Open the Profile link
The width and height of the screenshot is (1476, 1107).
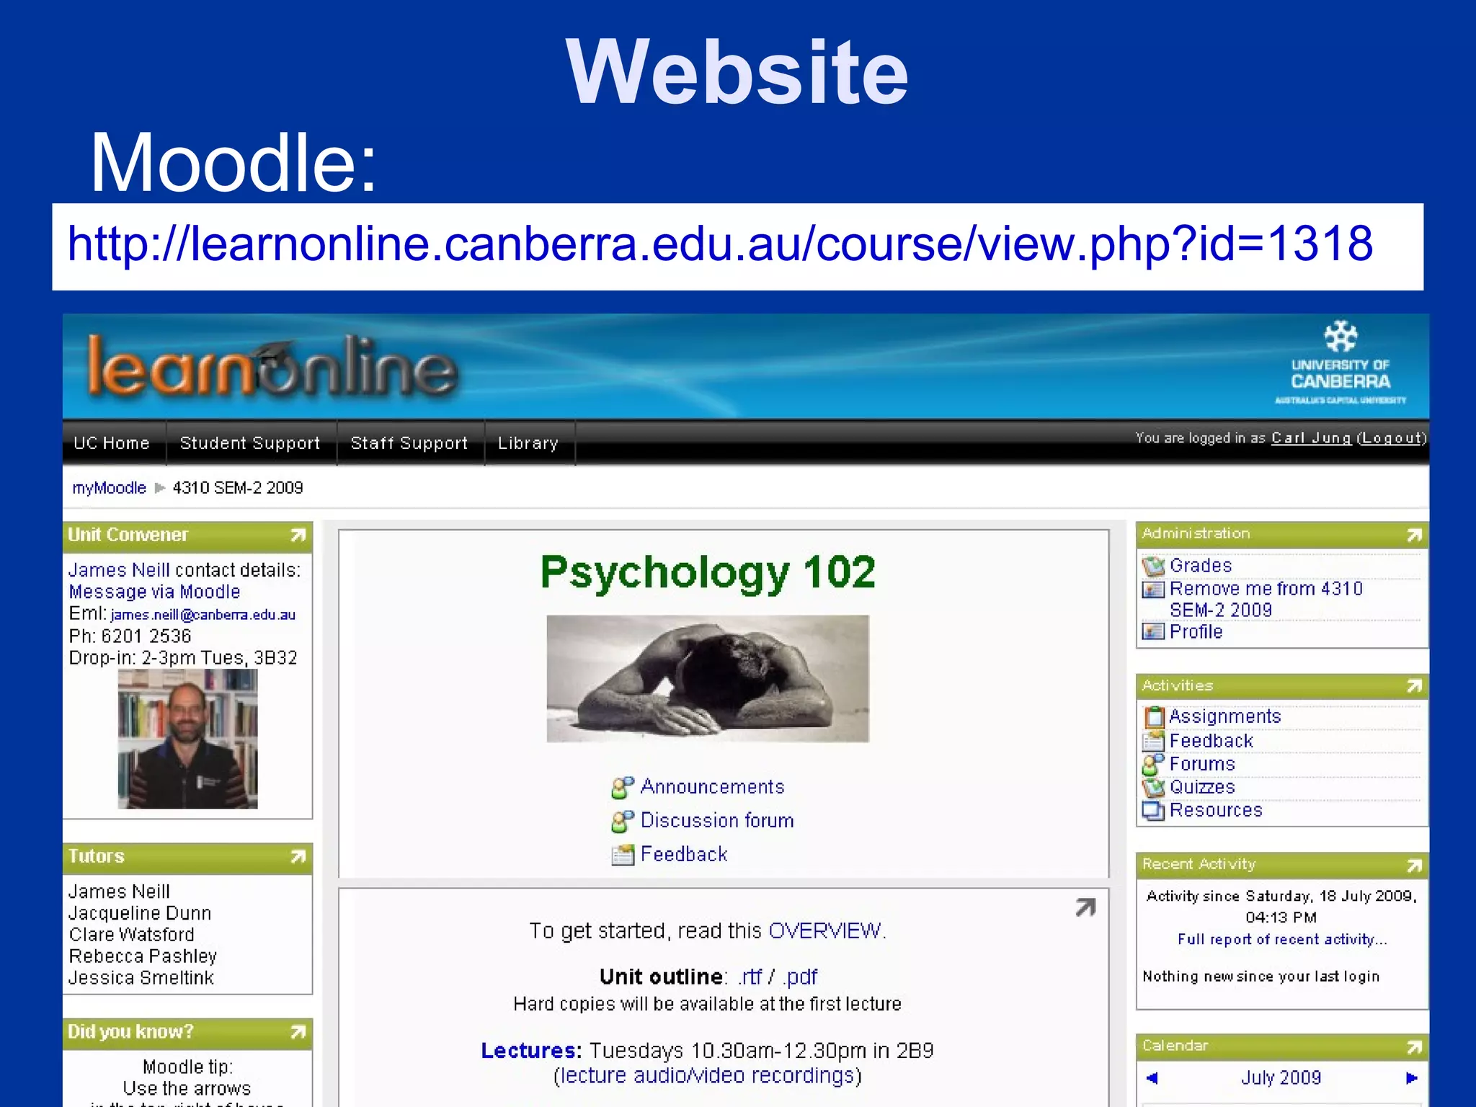(1196, 632)
